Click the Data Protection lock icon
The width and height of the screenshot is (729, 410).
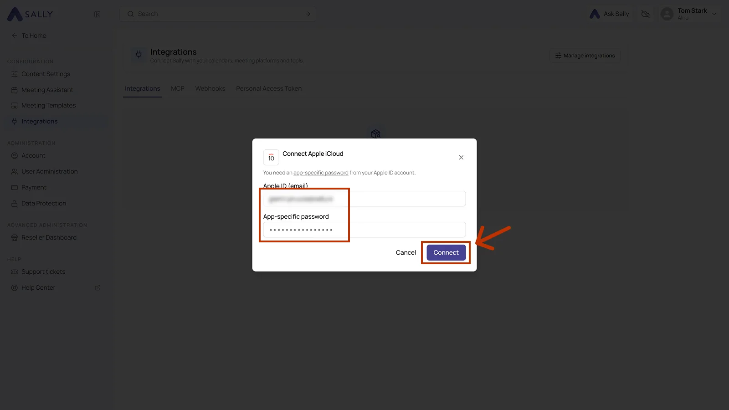15,203
